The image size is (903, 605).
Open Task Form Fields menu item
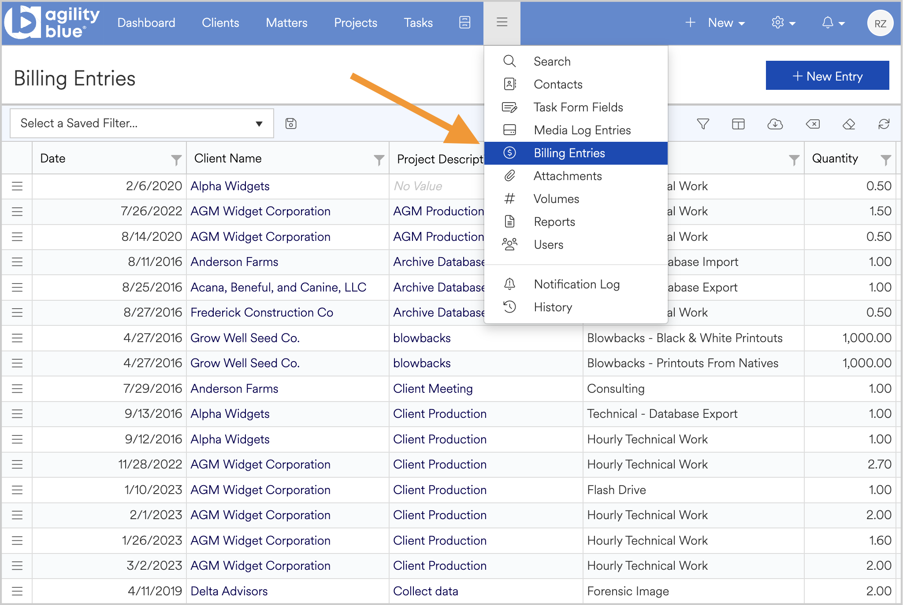pos(576,107)
